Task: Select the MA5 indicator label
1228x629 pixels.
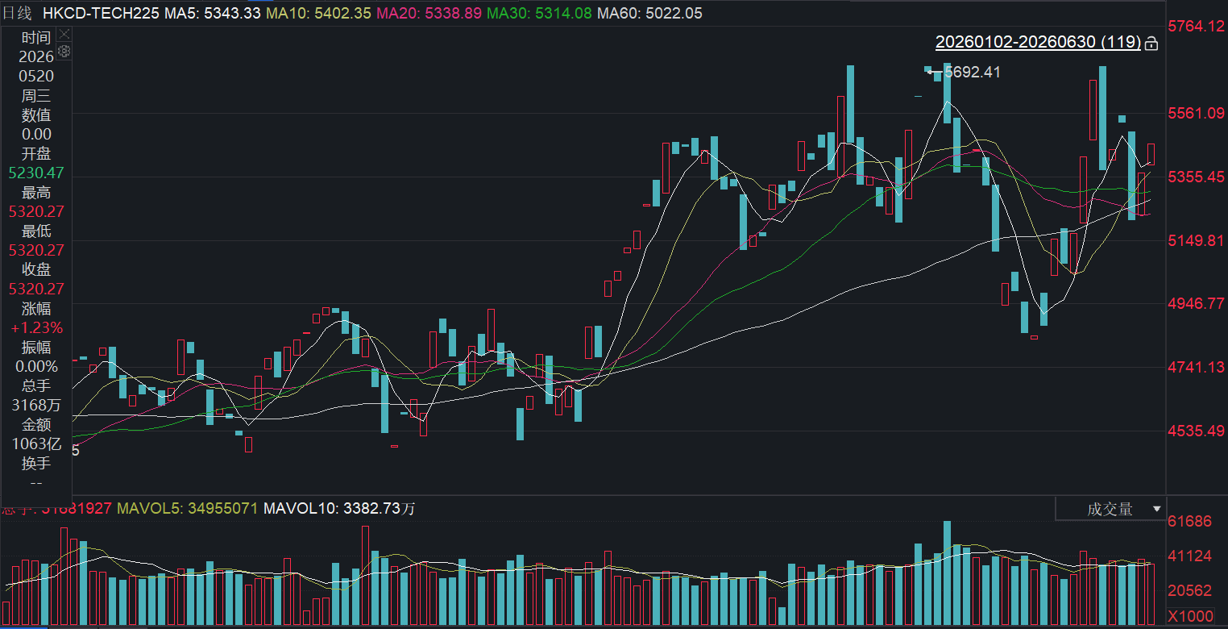Action: coord(177,13)
